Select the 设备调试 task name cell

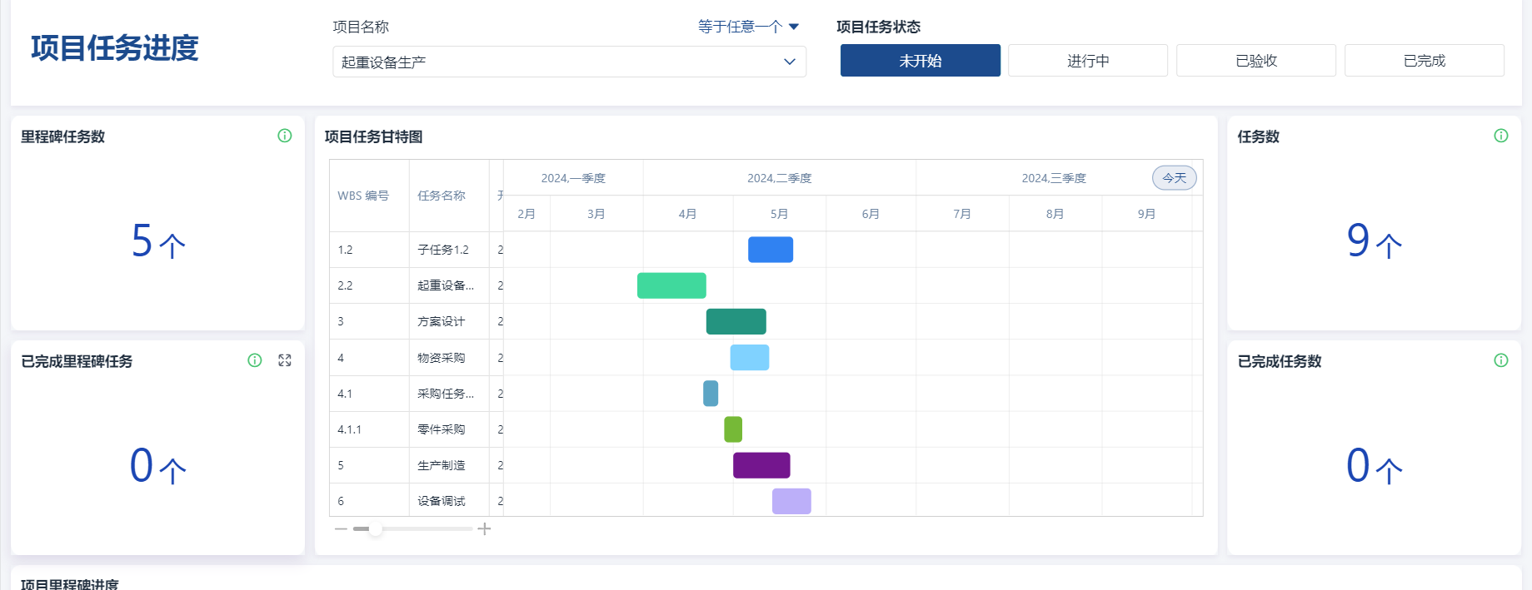pos(449,501)
